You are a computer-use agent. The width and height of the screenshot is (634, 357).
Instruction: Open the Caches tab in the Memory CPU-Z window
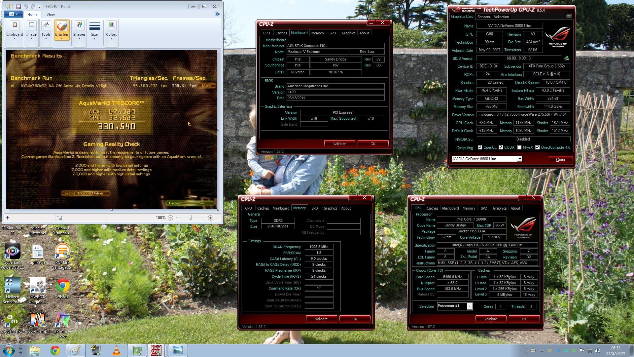point(263,208)
